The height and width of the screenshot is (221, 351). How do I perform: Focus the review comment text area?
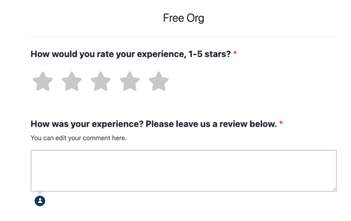[x=184, y=170]
